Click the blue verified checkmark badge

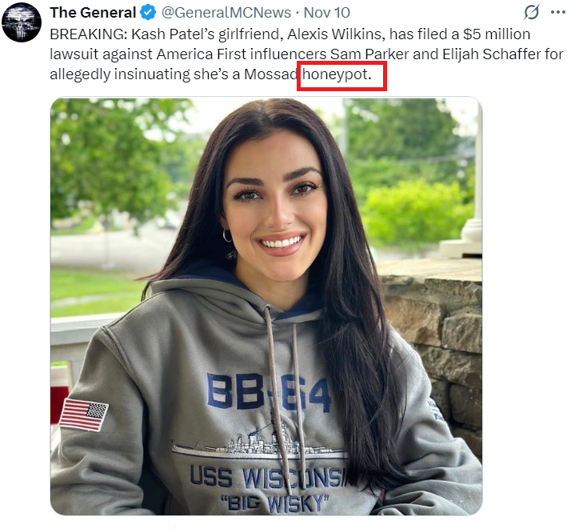point(148,13)
